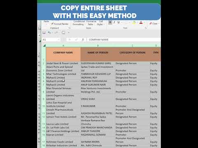Open the Cell Styles gallery
The image size is (198, 148).
tap(101, 23)
